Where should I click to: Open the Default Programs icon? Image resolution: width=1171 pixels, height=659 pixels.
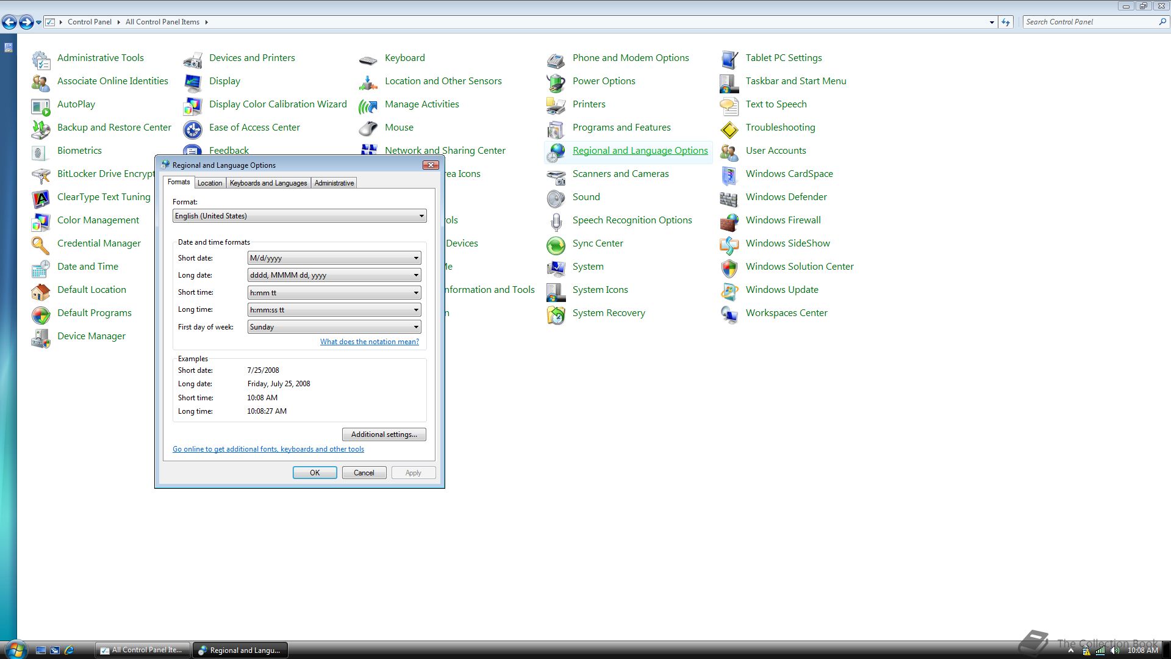[40, 314]
